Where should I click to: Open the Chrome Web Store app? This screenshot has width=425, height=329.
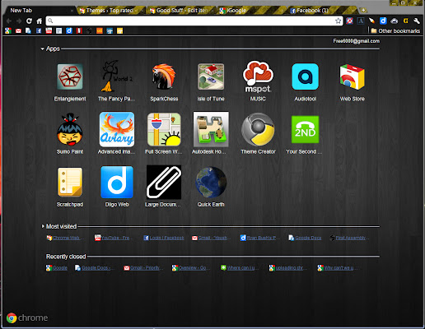click(352, 76)
